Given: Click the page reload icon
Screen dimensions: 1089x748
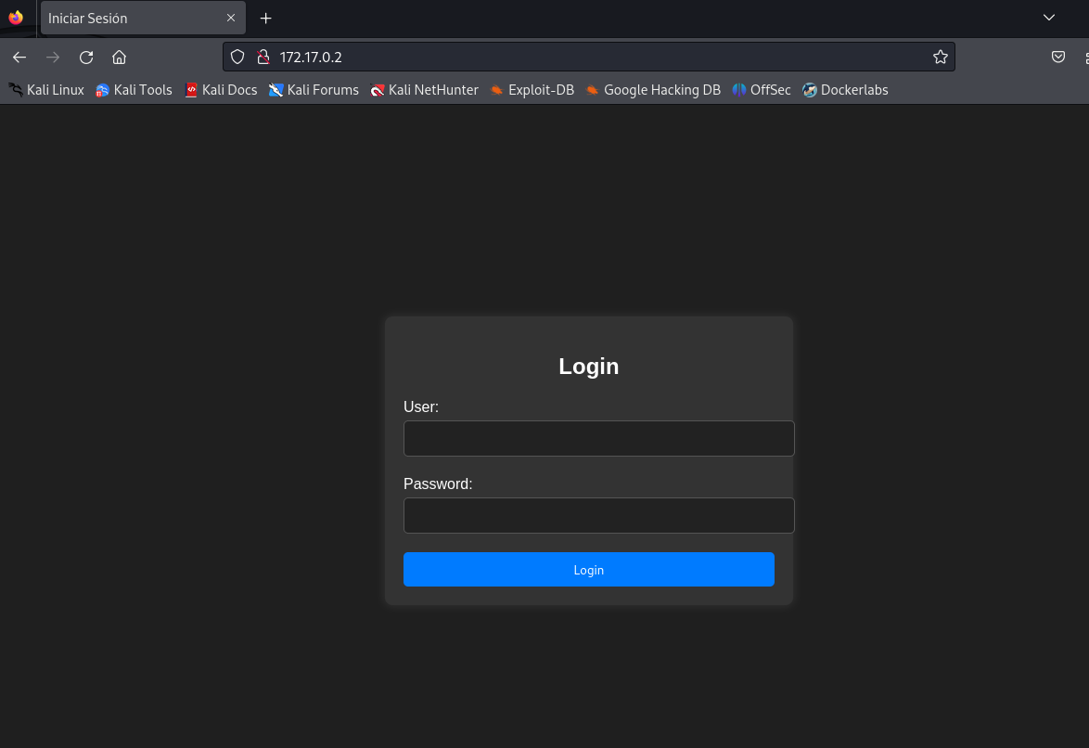Looking at the screenshot, I should [x=85, y=57].
